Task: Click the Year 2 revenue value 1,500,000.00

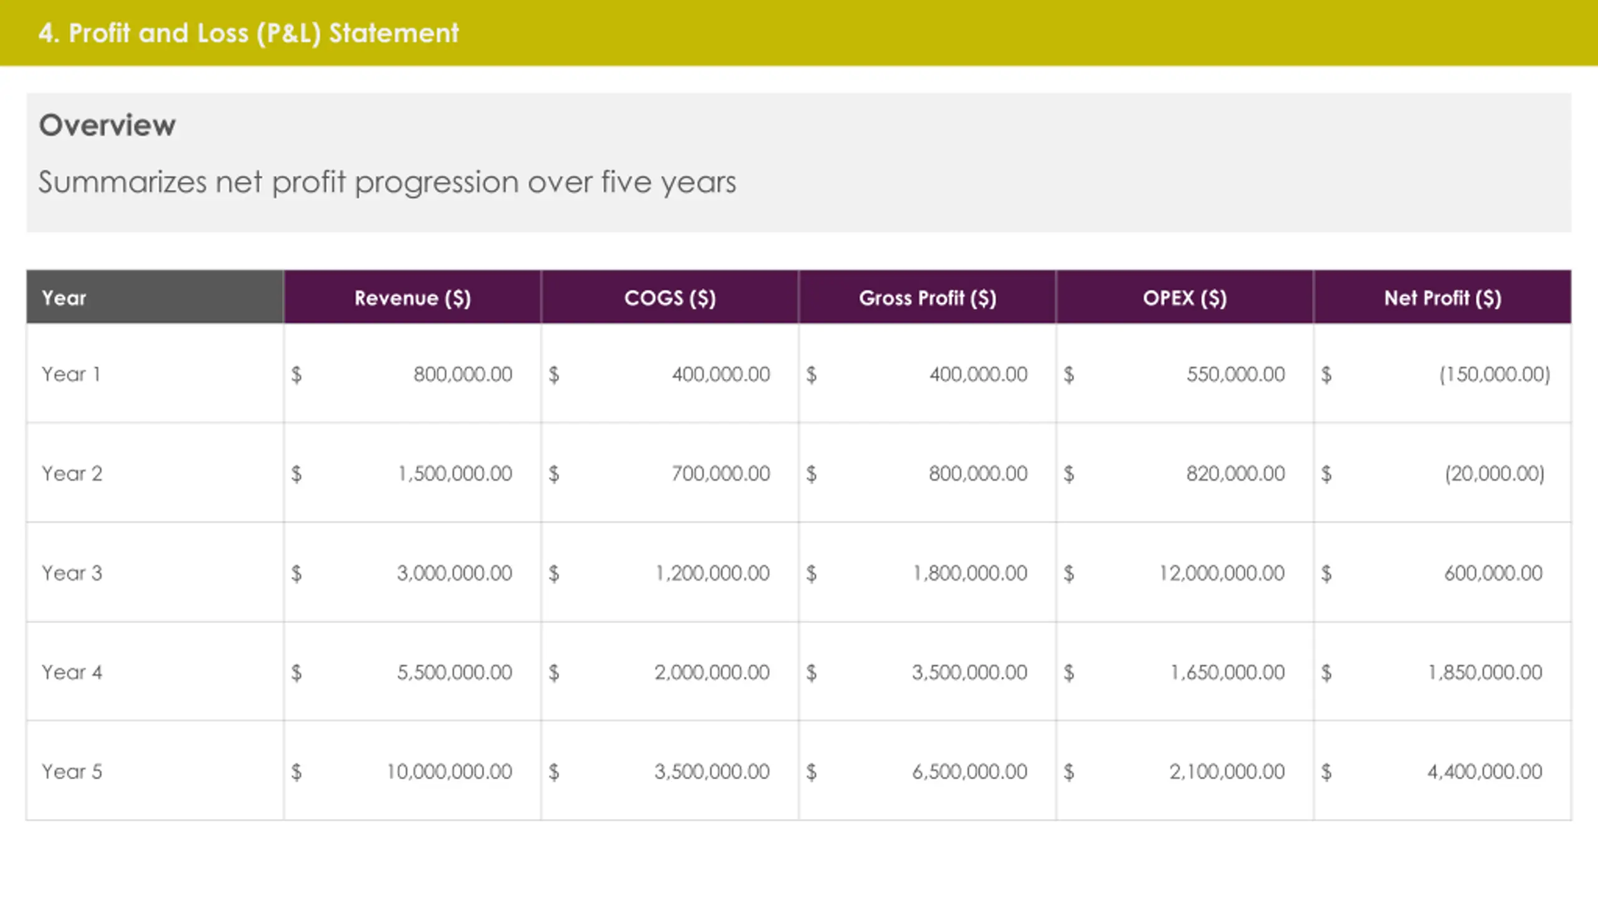Action: click(x=455, y=473)
